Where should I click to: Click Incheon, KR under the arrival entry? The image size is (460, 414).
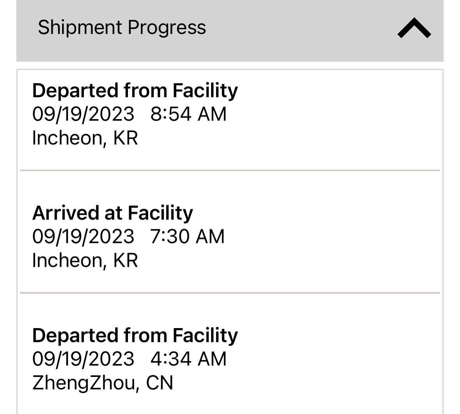(x=85, y=260)
